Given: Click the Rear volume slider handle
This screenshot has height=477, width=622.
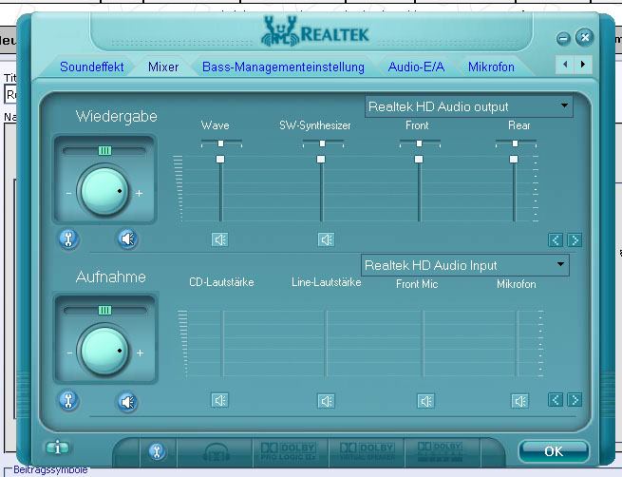Looking at the screenshot, I should click(514, 159).
